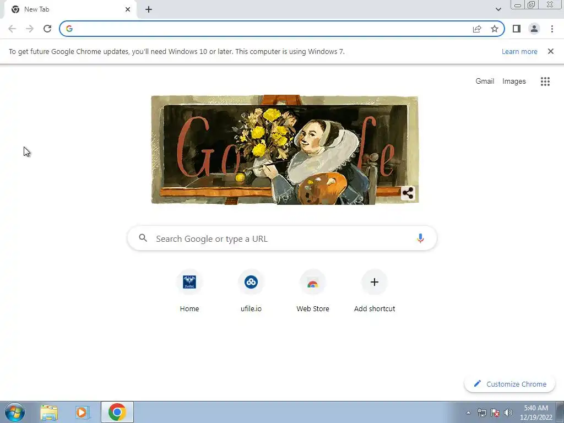564x423 pixels.
Task: Start voice search with the microphone
Action: tap(420, 238)
